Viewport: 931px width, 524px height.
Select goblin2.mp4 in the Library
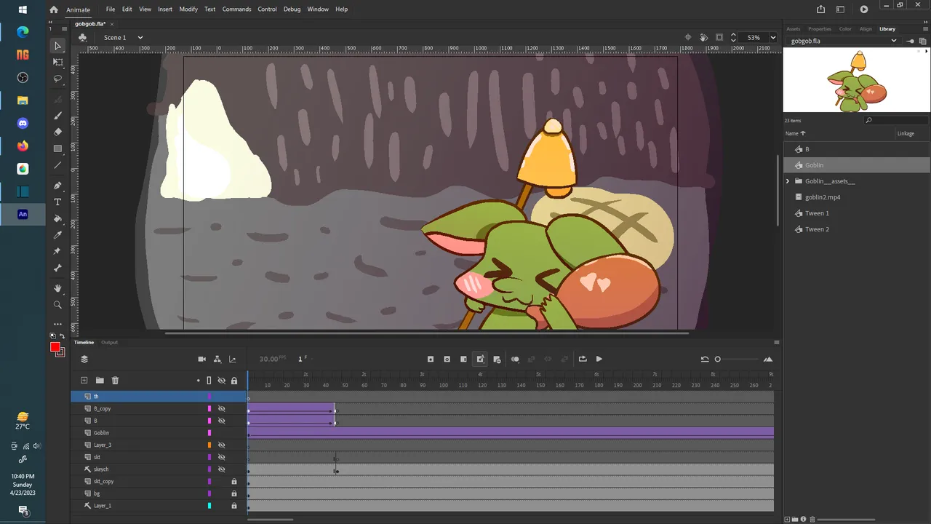click(x=823, y=197)
